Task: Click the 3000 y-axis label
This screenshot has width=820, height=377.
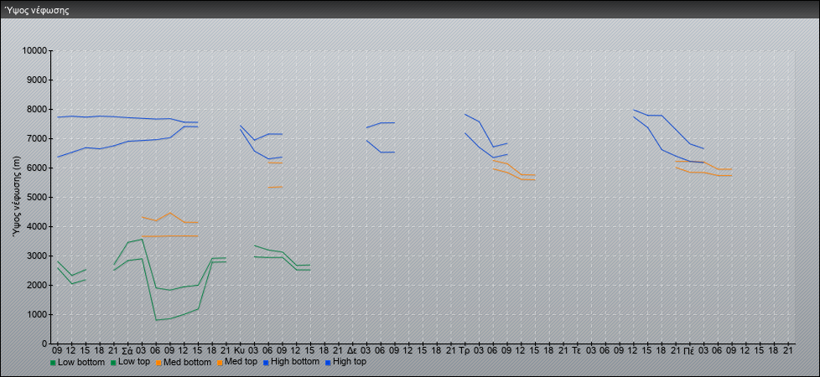Action: (x=37, y=256)
